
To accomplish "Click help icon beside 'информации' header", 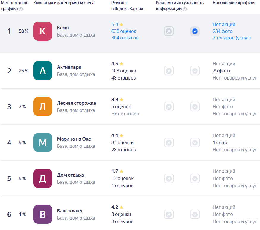I will point(185,9).
